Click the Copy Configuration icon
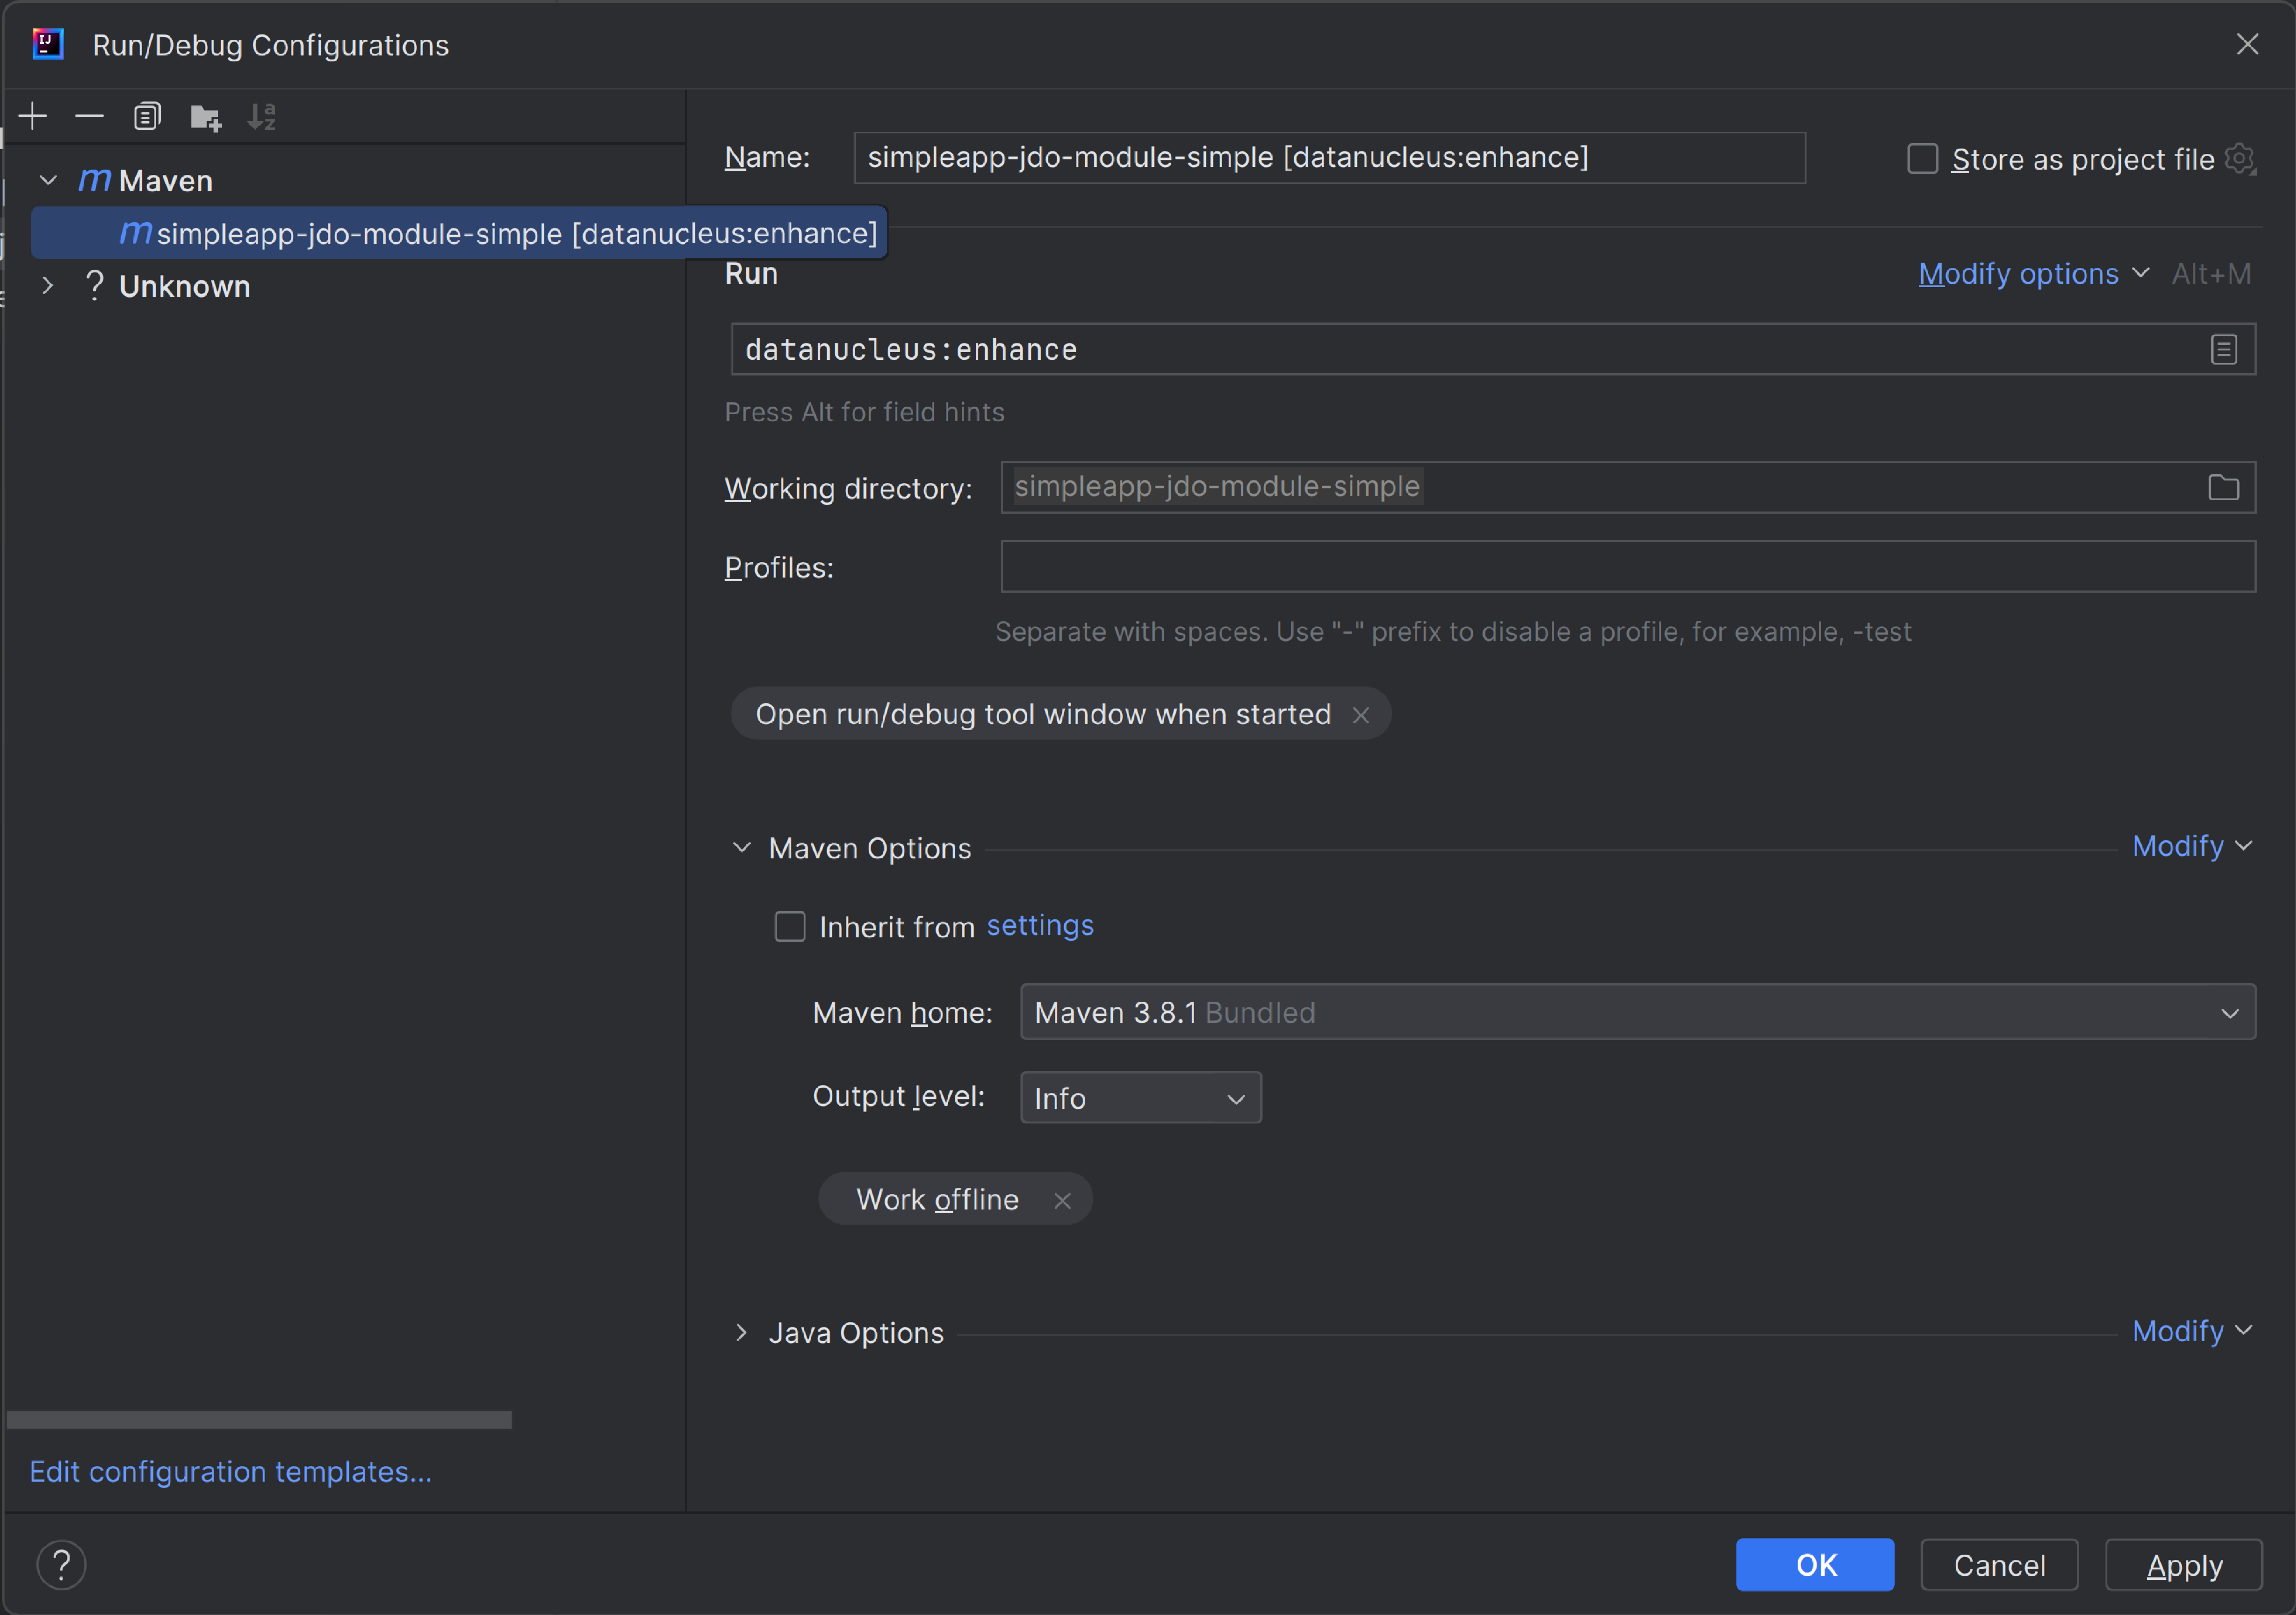The image size is (2296, 1615). coord(147,117)
